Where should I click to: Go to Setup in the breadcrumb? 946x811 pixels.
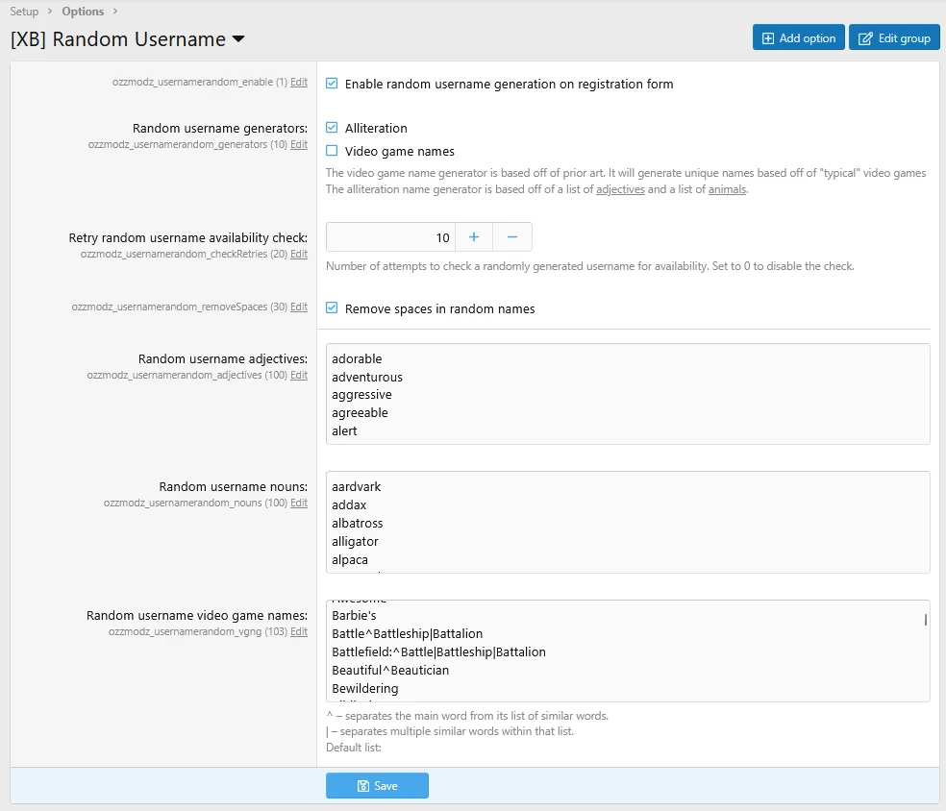tap(24, 12)
